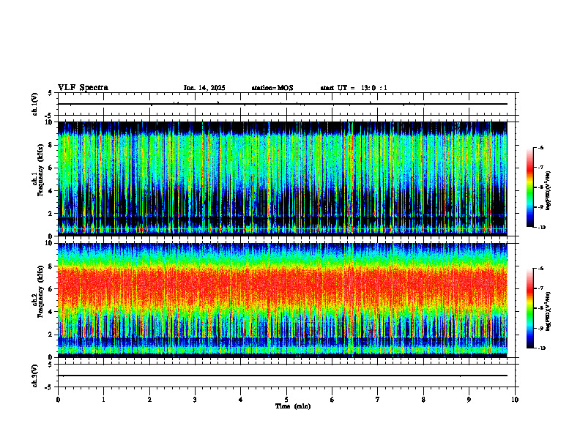Click inside the ch.1 spectrogram panel
The image size is (580, 448).
pos(282,179)
